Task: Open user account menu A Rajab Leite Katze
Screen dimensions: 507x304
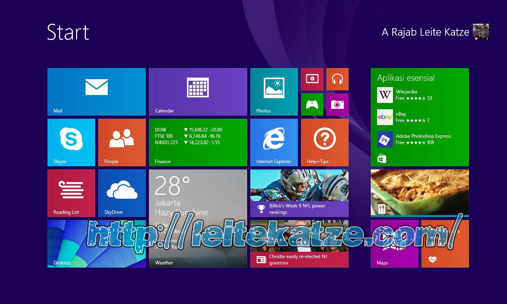Action: 435,32
